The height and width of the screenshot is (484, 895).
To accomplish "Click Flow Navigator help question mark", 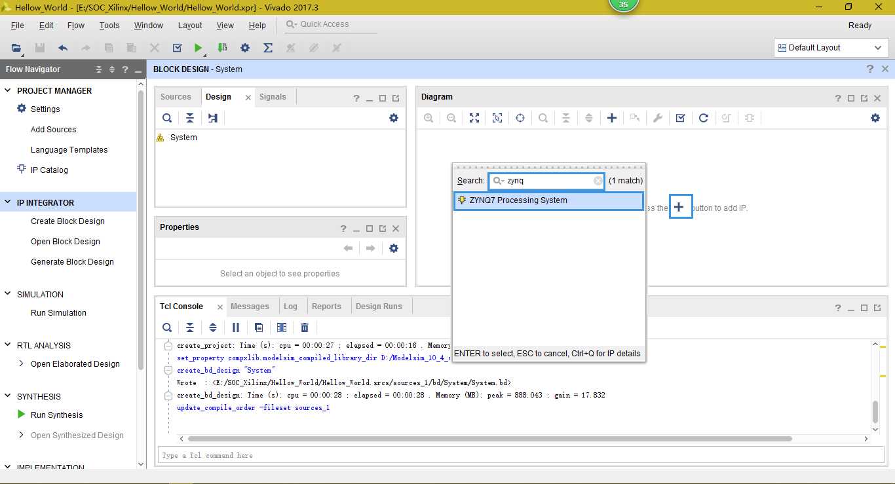I will (124, 69).
